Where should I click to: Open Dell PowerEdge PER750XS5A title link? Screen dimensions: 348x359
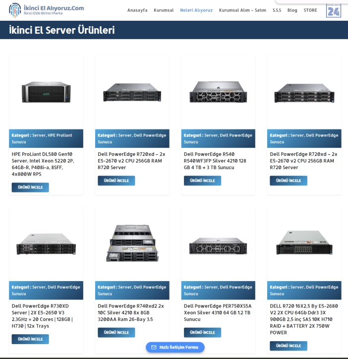coord(218,312)
